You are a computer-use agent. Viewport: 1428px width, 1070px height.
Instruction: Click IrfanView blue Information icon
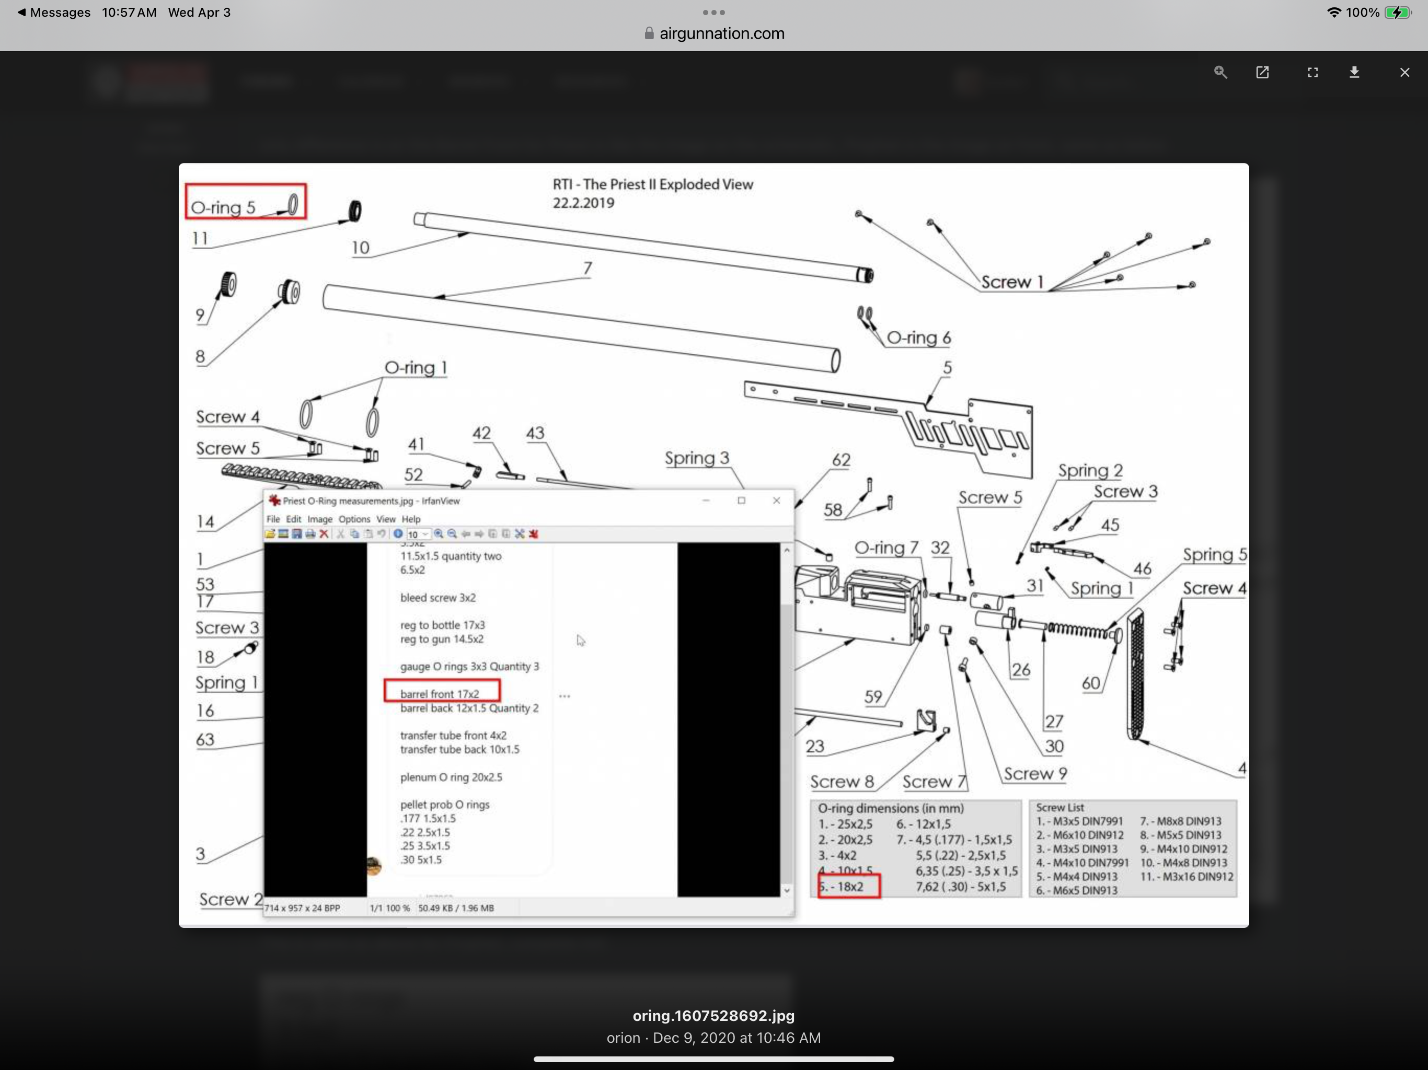pos(398,534)
